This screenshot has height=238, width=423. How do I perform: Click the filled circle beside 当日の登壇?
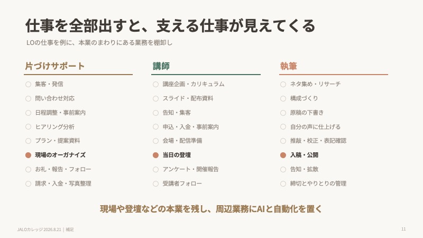pos(155,155)
